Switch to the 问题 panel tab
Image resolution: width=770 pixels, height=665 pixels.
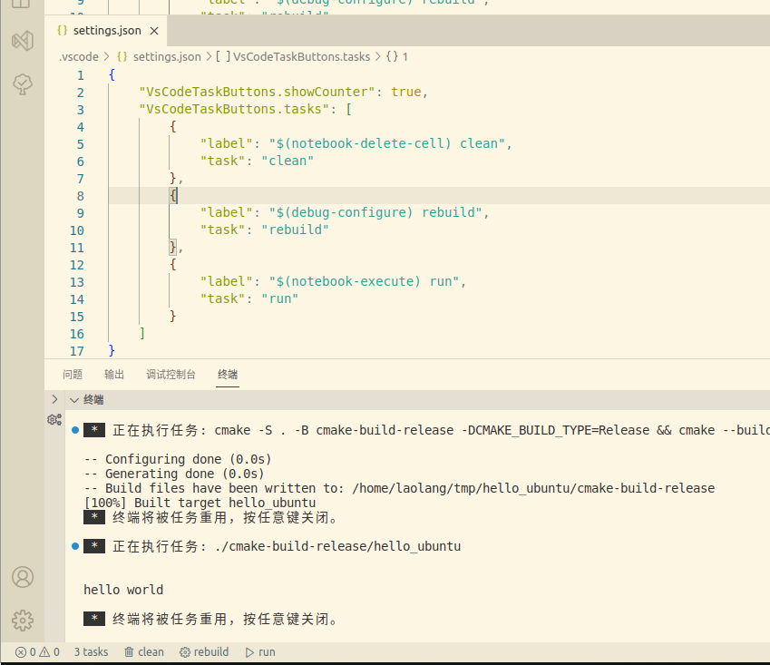click(x=73, y=375)
